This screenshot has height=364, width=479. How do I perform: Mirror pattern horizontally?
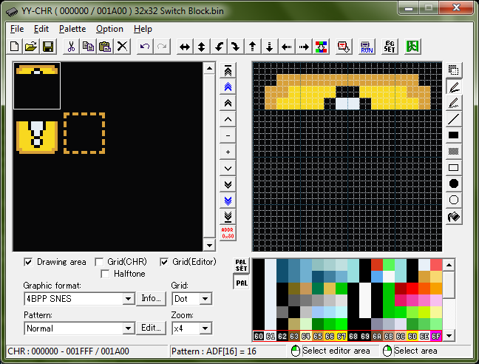pos(185,47)
